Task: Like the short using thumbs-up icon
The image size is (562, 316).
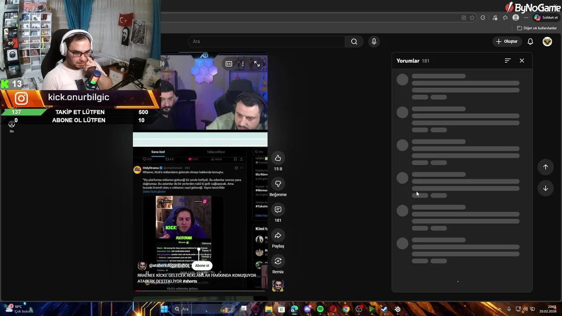Action: click(278, 158)
